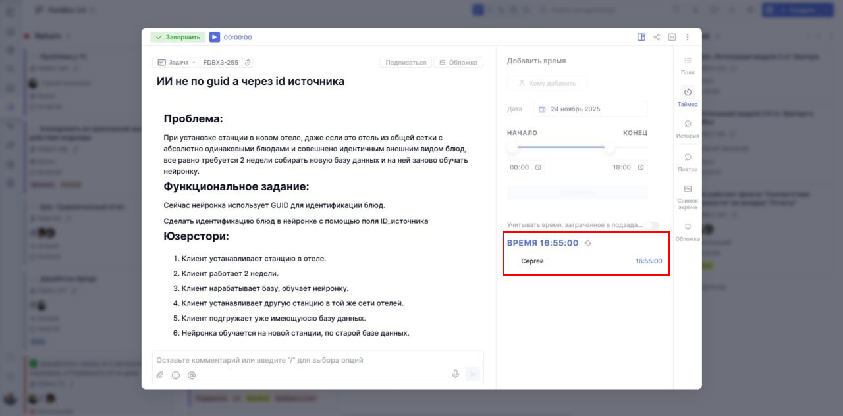Viewport: 843px width, 416px height.
Task: Attach a file with the paperclip icon
Action: click(x=159, y=375)
